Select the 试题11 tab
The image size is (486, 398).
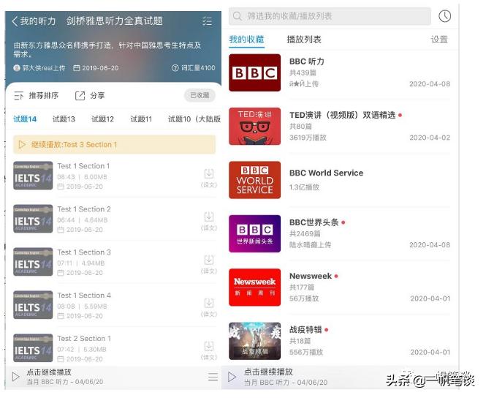coord(141,119)
